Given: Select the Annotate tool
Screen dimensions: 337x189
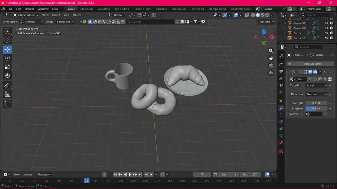Looking at the screenshot, I should point(7,86).
